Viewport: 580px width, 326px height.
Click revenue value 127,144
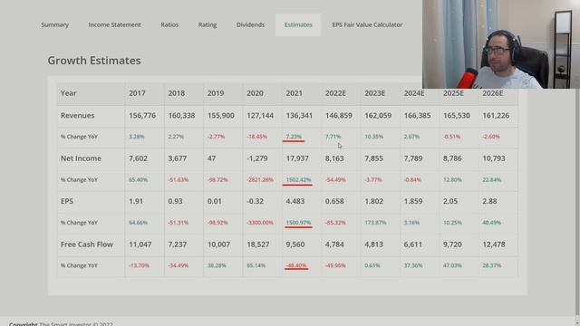[260, 115]
